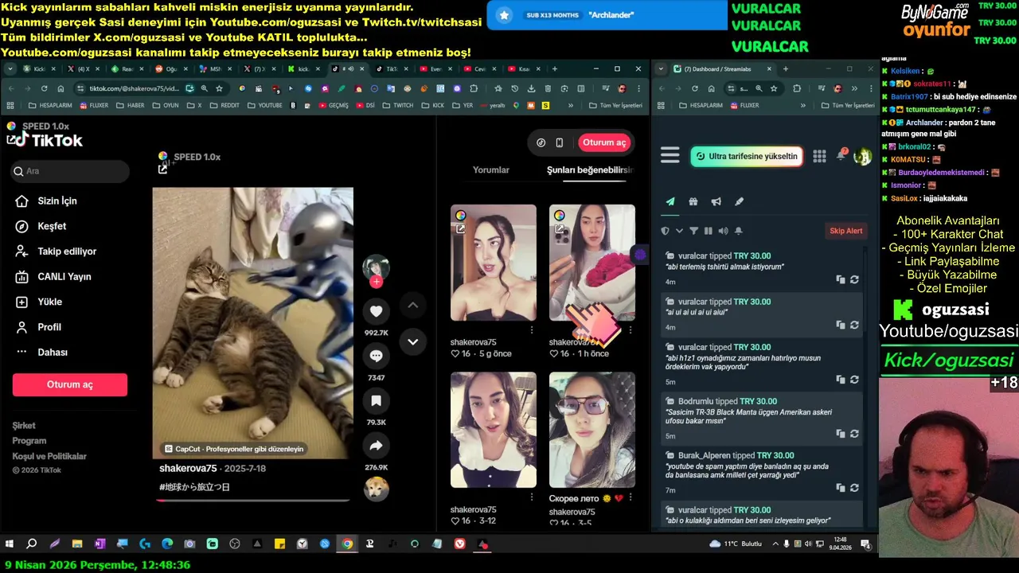1019x573 pixels.
Task: Open the three-dot menu on '5 g önce' video
Action: pos(532,329)
